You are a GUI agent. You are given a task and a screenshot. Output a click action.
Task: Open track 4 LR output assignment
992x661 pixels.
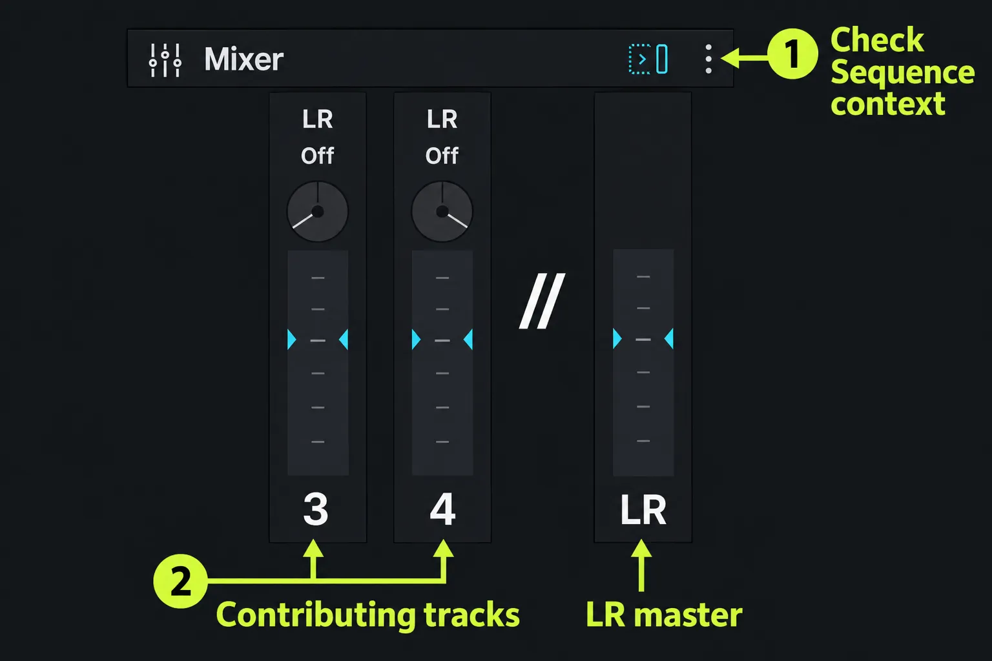point(442,119)
